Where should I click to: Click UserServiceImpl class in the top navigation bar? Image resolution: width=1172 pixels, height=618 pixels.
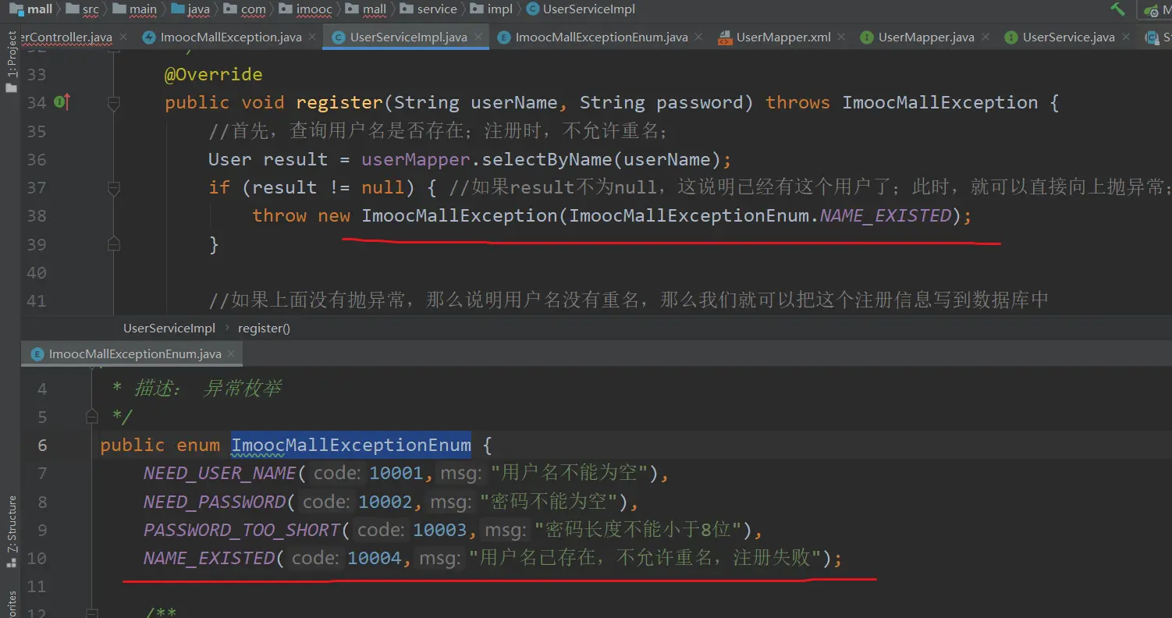pos(581,9)
